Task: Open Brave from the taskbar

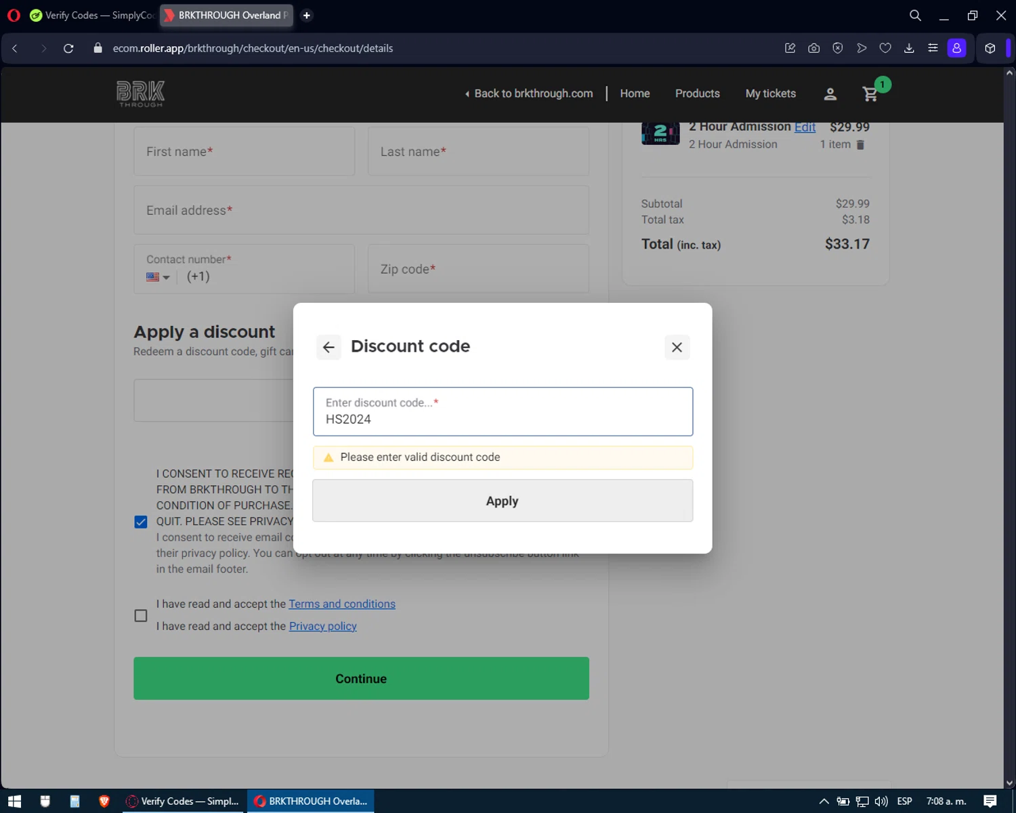Action: pyautogui.click(x=104, y=801)
